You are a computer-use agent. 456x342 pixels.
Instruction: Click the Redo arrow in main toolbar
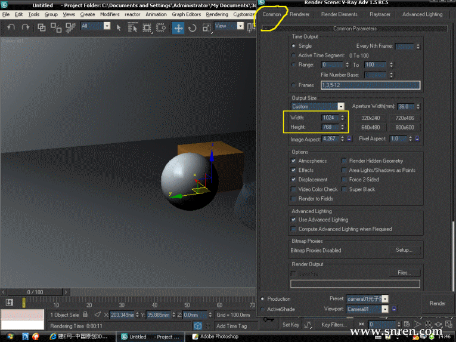[26, 27]
